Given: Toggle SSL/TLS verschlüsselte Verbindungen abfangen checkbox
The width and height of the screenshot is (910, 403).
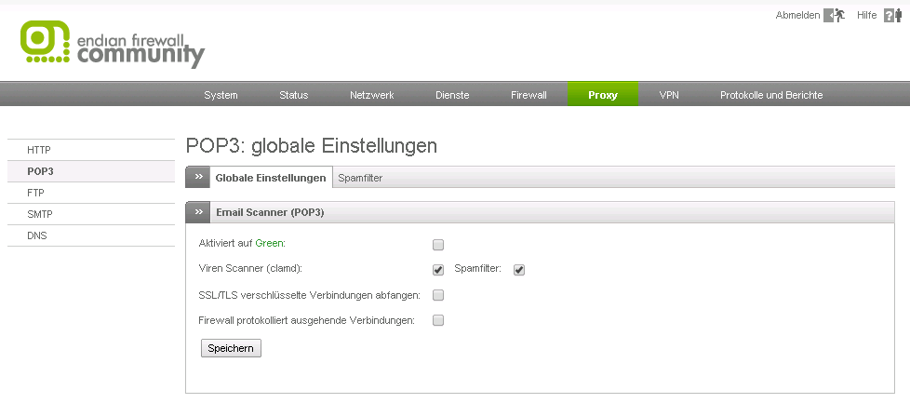Looking at the screenshot, I should [438, 295].
